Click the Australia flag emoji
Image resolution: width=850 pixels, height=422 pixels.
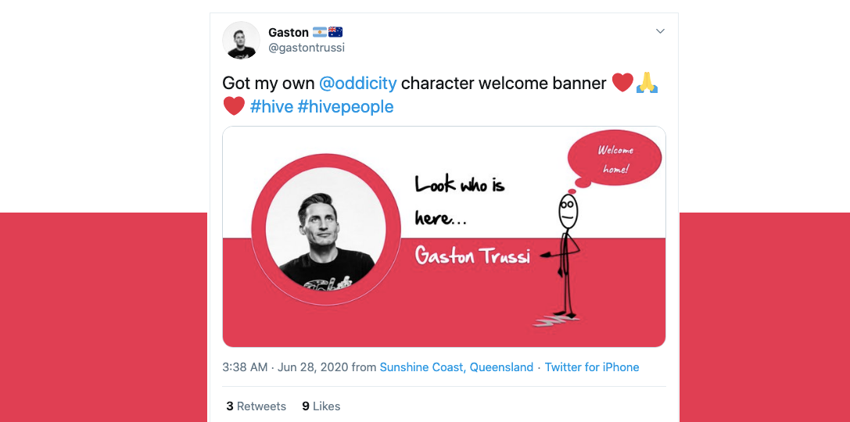pyautogui.click(x=335, y=33)
